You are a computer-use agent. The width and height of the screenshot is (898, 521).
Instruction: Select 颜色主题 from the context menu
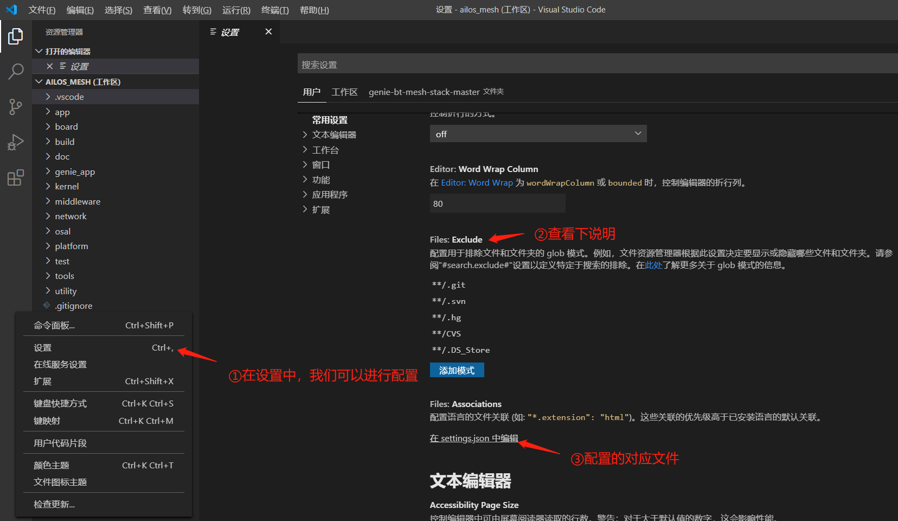point(52,465)
